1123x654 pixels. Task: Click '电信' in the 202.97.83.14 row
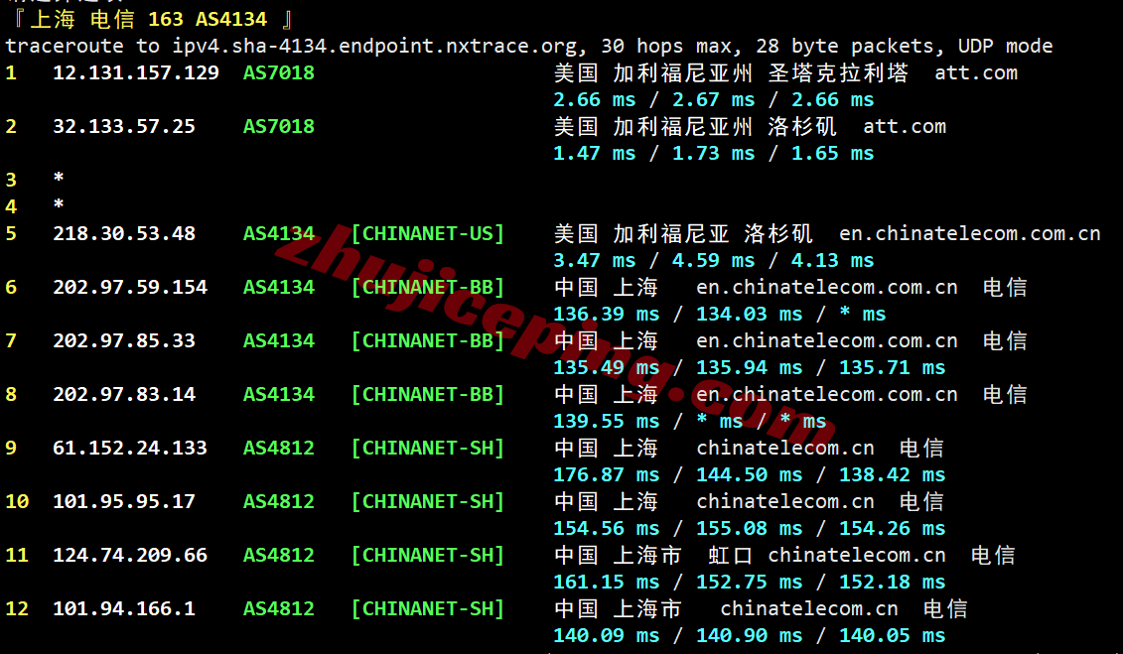[1005, 395]
